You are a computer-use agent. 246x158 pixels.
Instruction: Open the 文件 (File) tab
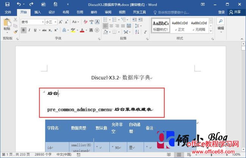[x=8, y=12]
